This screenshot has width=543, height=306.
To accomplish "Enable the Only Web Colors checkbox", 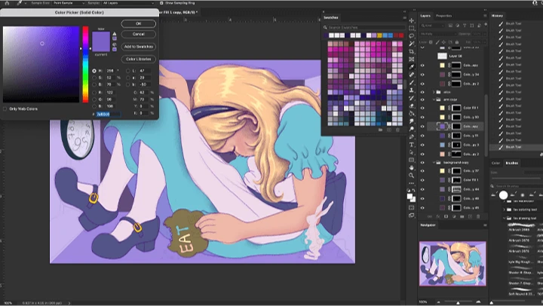I will pyautogui.click(x=5, y=109).
